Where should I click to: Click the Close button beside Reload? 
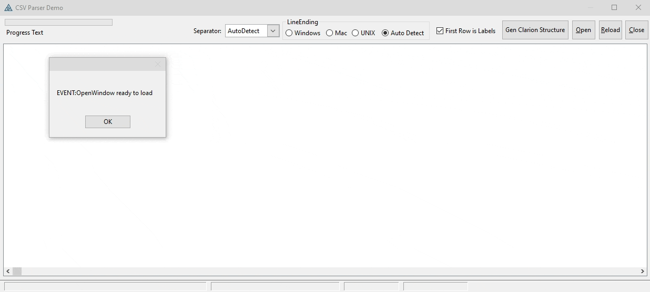point(636,30)
